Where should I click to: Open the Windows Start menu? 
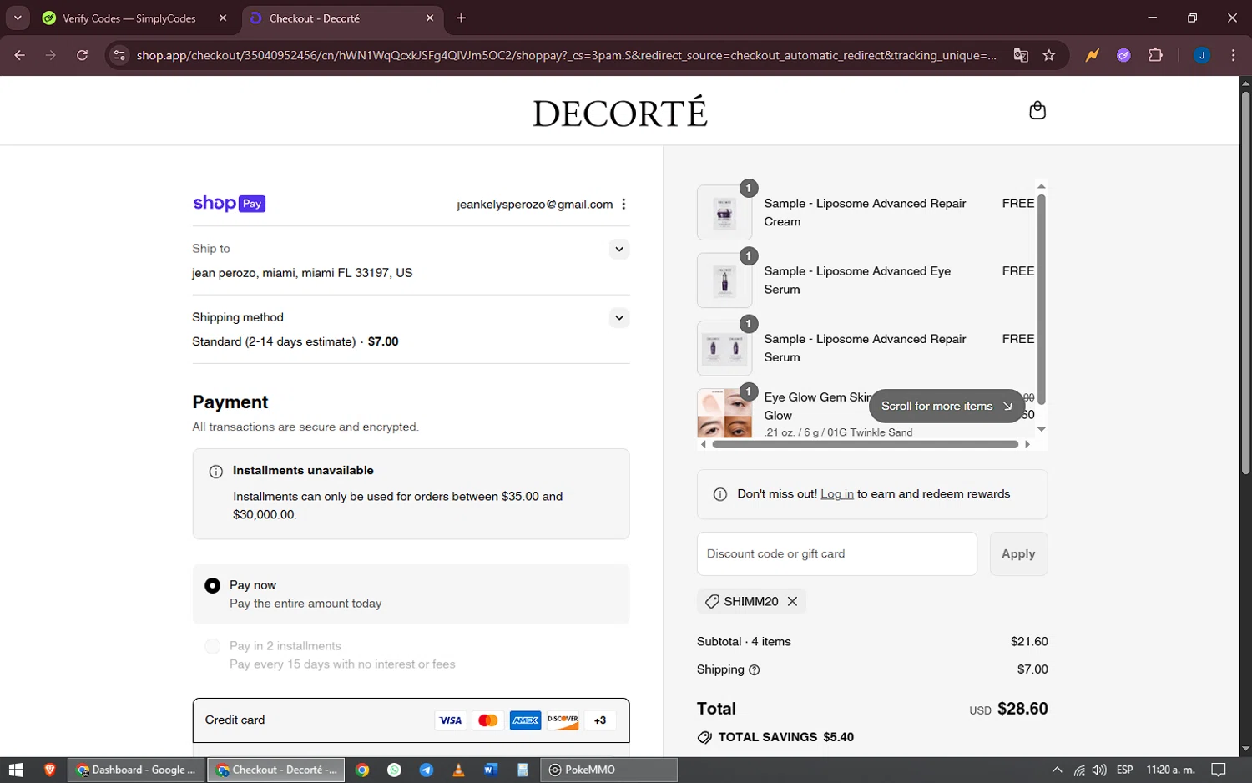(x=16, y=770)
